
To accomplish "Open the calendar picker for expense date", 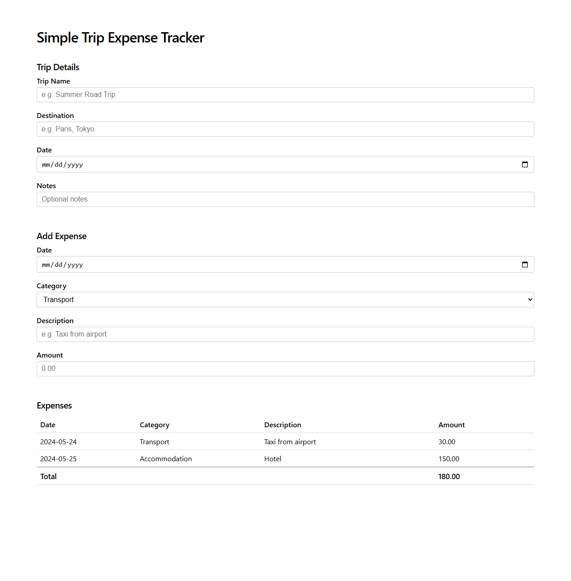I will (x=525, y=264).
